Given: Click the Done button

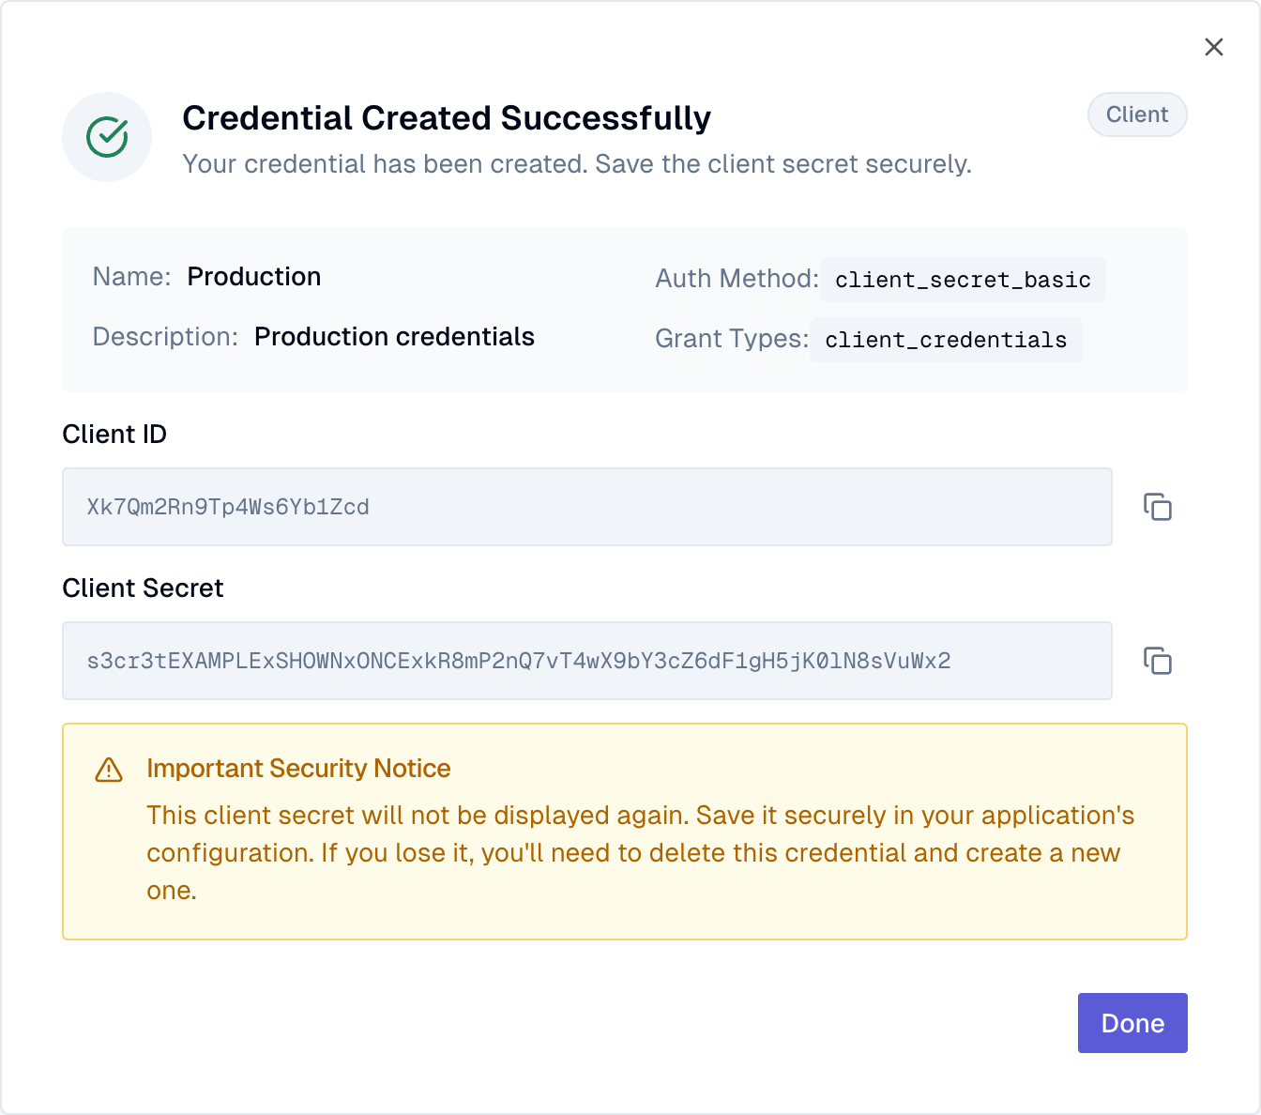Looking at the screenshot, I should [x=1132, y=1023].
